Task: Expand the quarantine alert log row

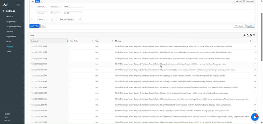Action: coord(255,70)
